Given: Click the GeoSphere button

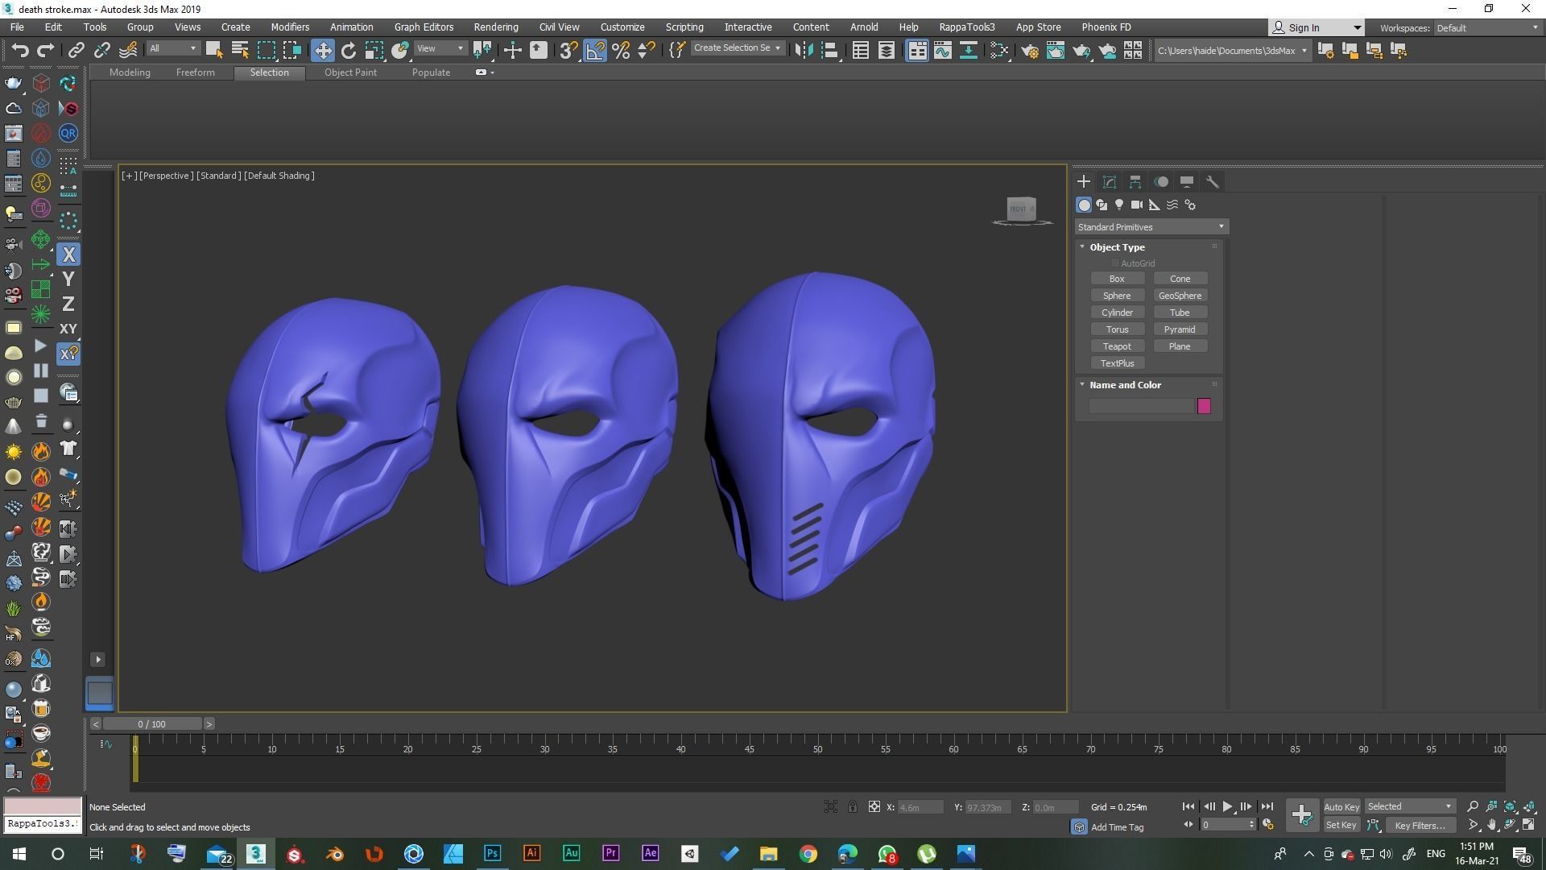Looking at the screenshot, I should pyautogui.click(x=1180, y=296).
